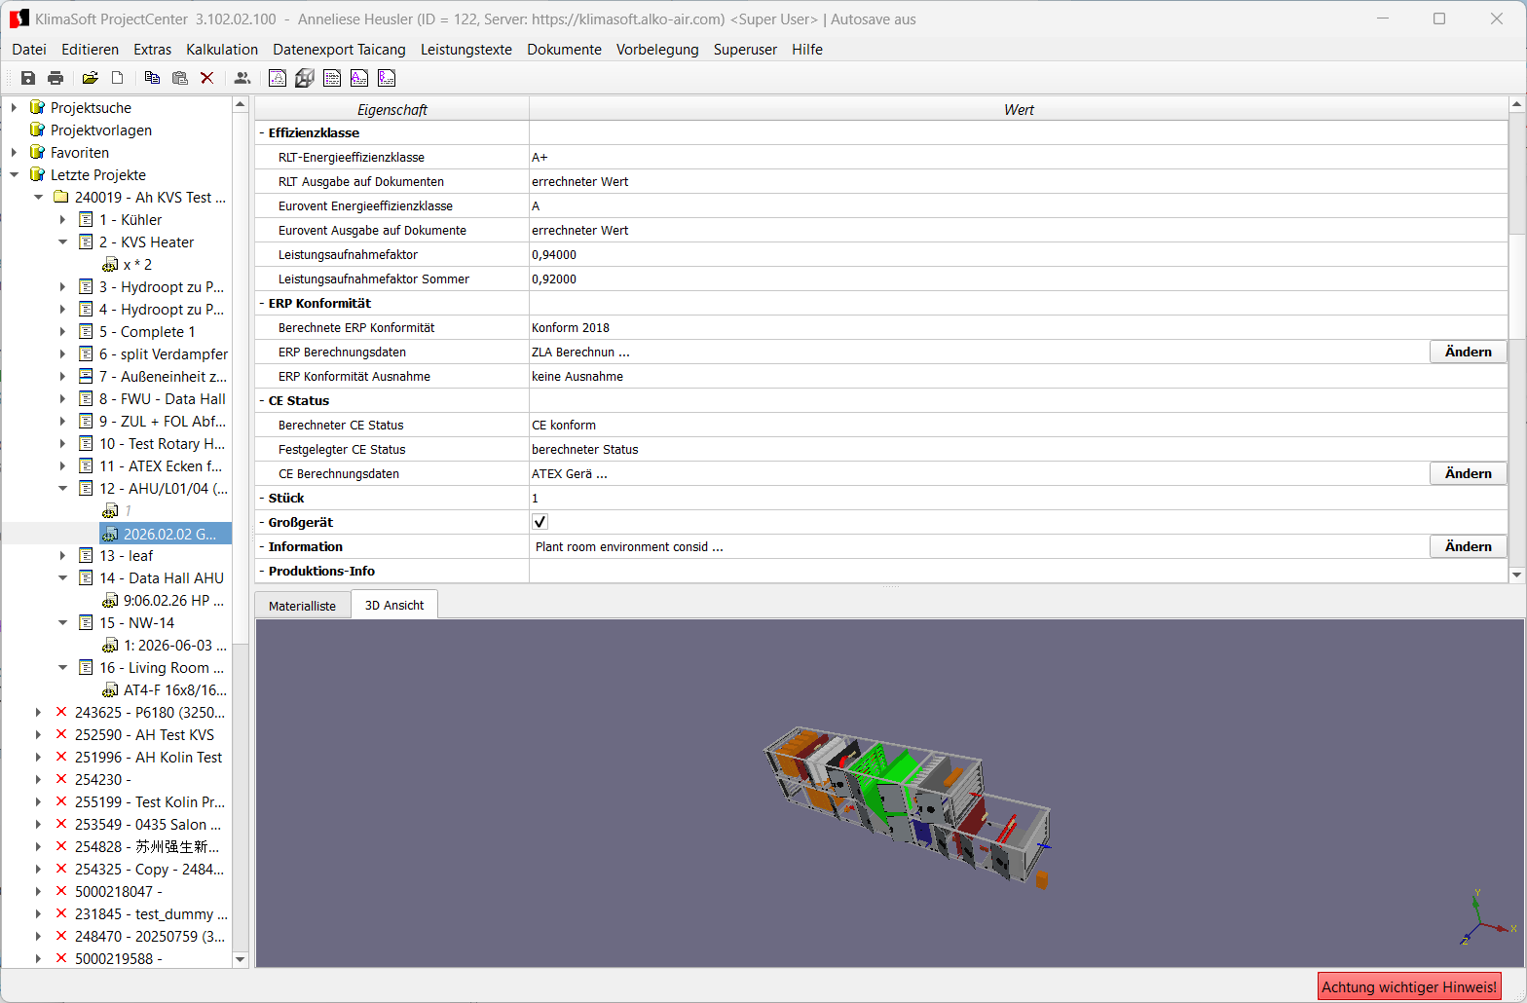The image size is (1527, 1003).
Task: Click the unit icon beside x * 2
Action: pos(110,265)
